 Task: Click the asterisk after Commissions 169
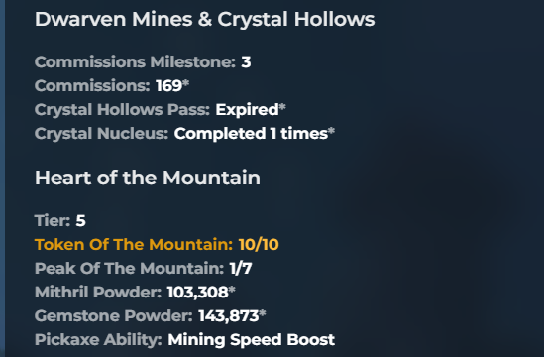[x=186, y=83]
